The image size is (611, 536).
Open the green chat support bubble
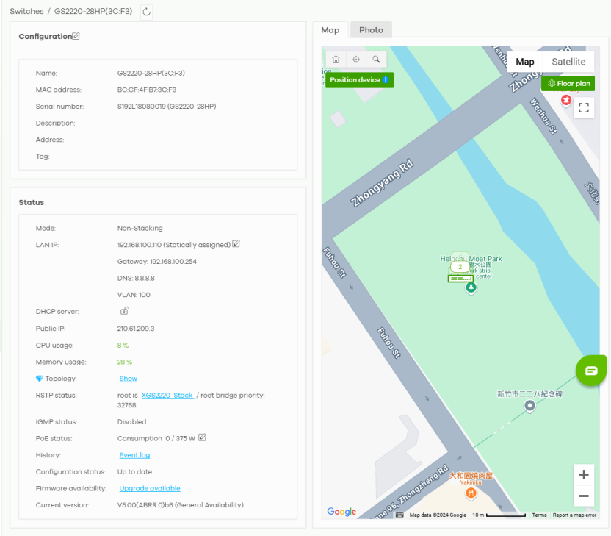tap(591, 371)
